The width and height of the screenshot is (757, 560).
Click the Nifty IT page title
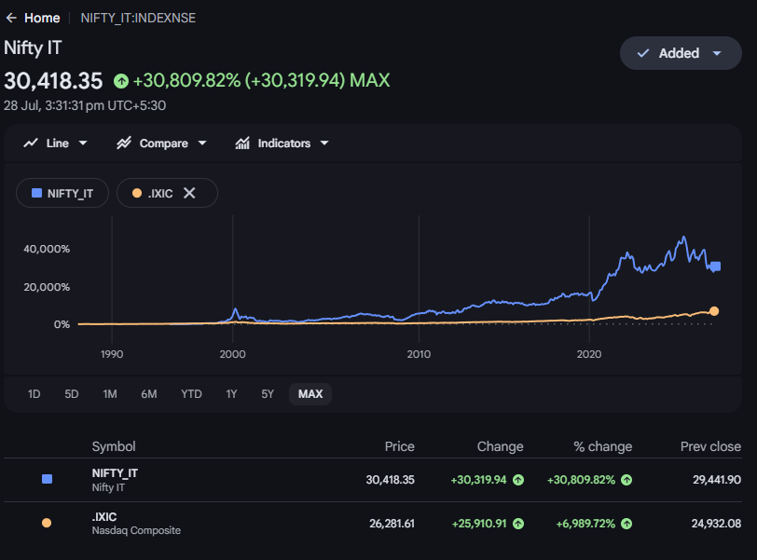[33, 48]
